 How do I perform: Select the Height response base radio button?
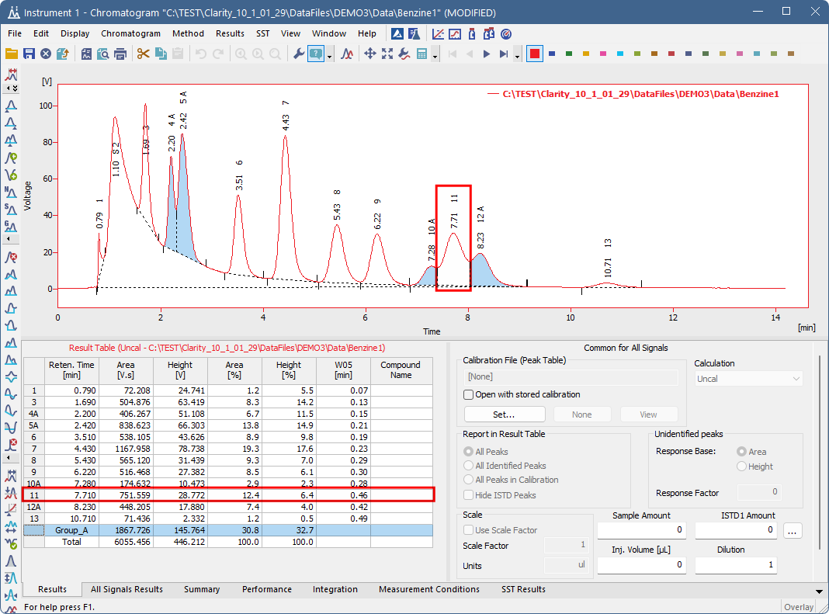tap(742, 467)
